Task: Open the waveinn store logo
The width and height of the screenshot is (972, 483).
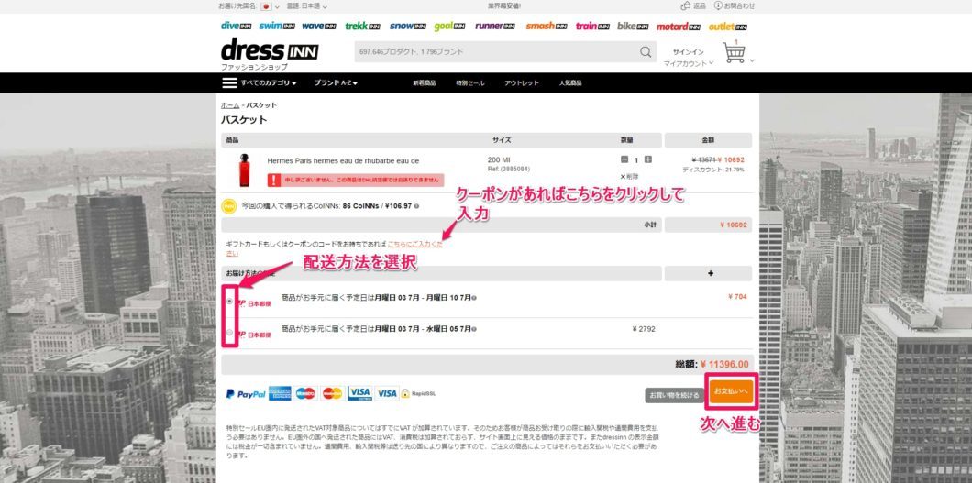Action: click(319, 26)
